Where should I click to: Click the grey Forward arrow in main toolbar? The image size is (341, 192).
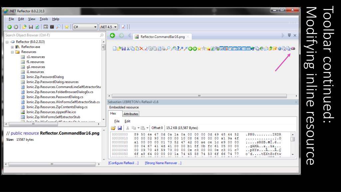click(x=16, y=27)
